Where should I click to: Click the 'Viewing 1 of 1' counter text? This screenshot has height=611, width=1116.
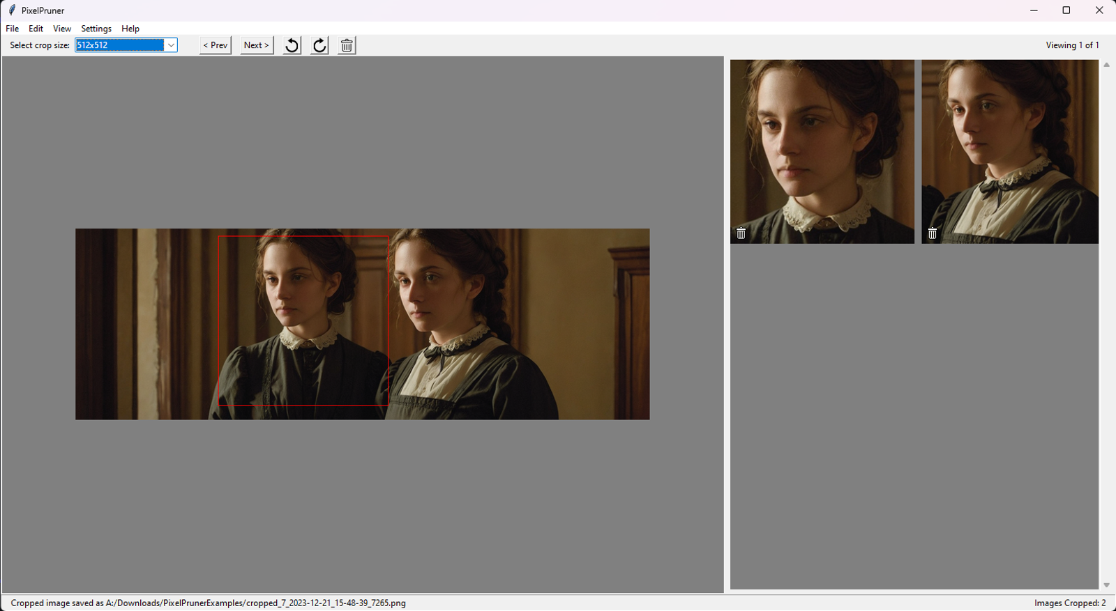(1072, 45)
